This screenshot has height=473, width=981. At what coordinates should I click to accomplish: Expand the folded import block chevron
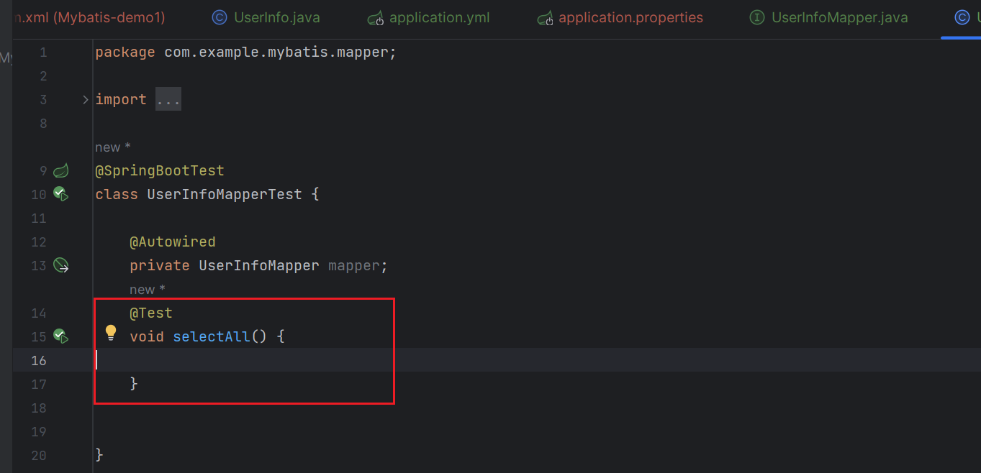tap(86, 100)
